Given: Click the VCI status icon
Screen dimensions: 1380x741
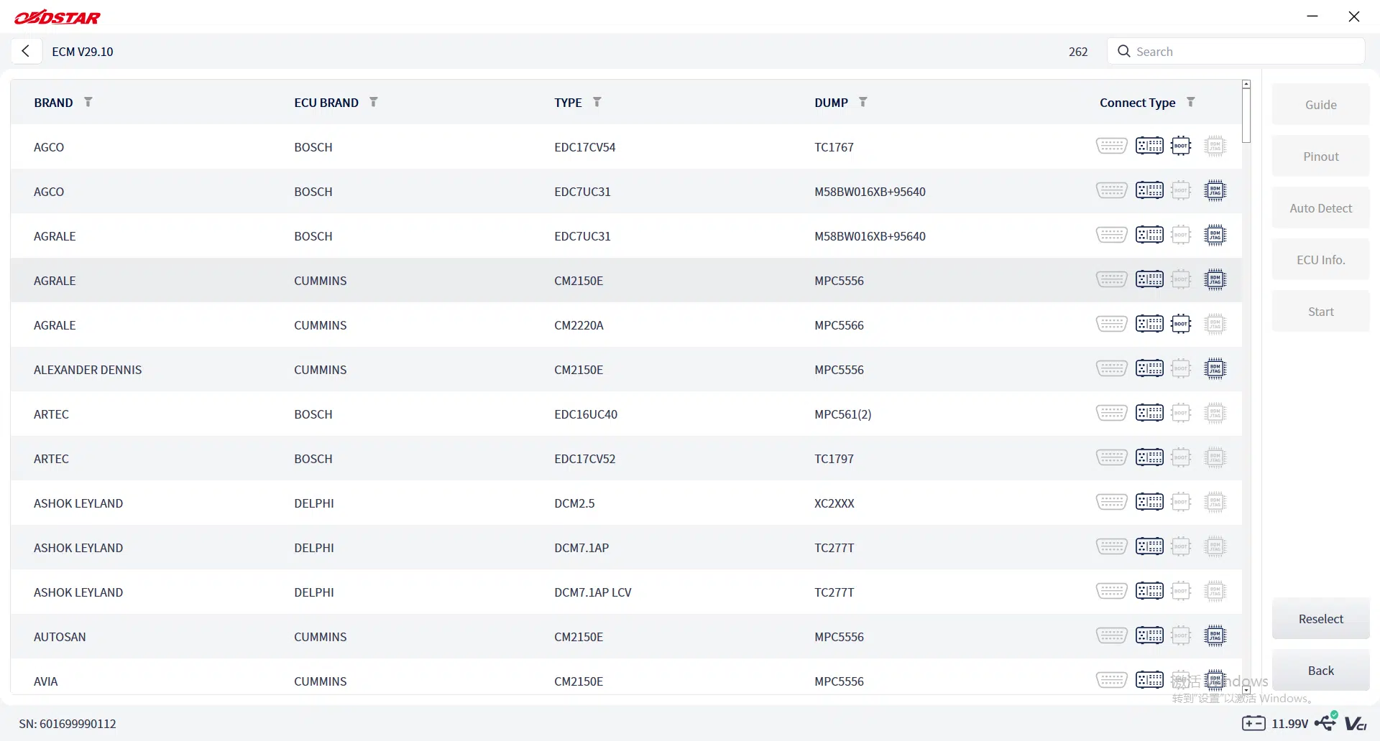Looking at the screenshot, I should tap(1356, 724).
